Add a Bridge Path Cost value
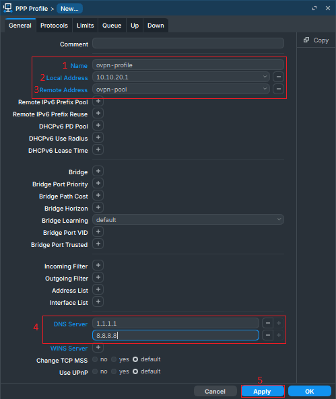The height and width of the screenshot is (399, 336). pyautogui.click(x=98, y=195)
